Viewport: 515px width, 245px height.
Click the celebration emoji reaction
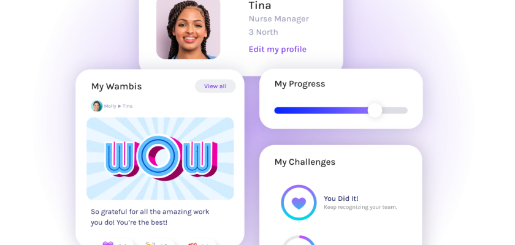150,243
